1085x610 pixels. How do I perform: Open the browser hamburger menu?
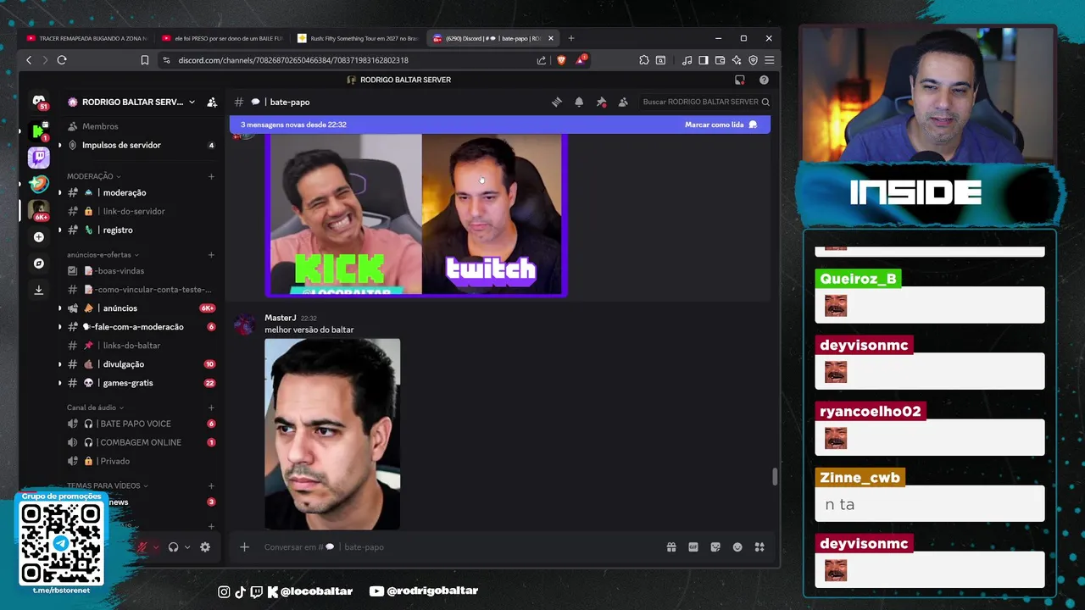click(769, 60)
